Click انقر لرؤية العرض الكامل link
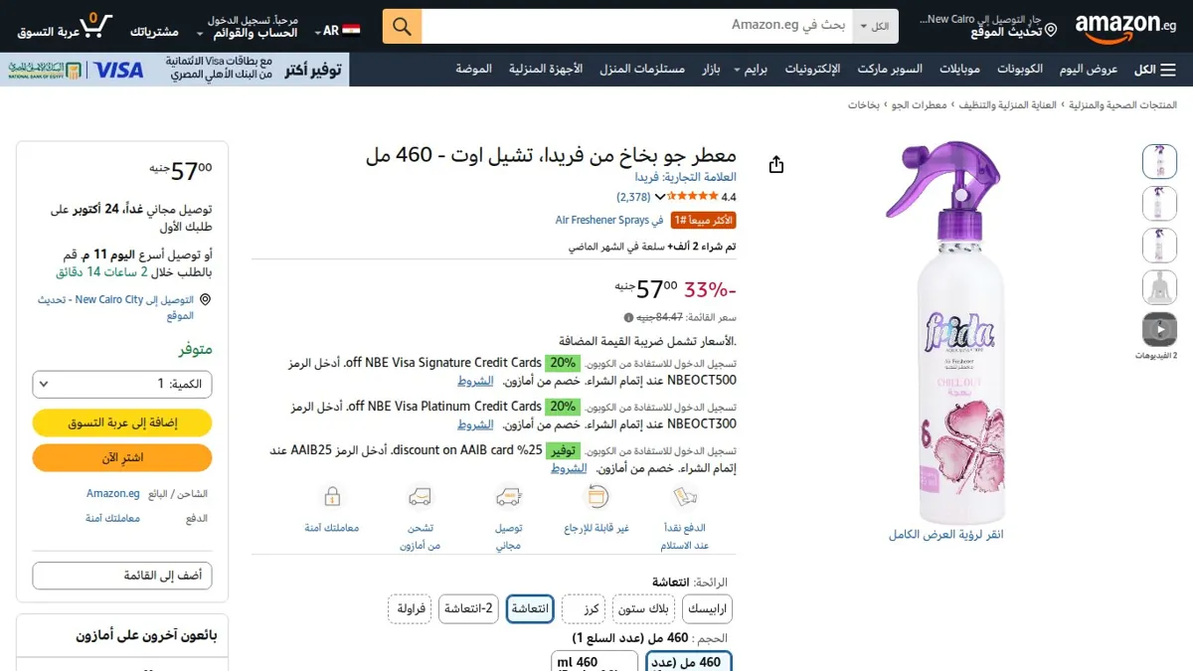The image size is (1193, 671). tap(945, 535)
